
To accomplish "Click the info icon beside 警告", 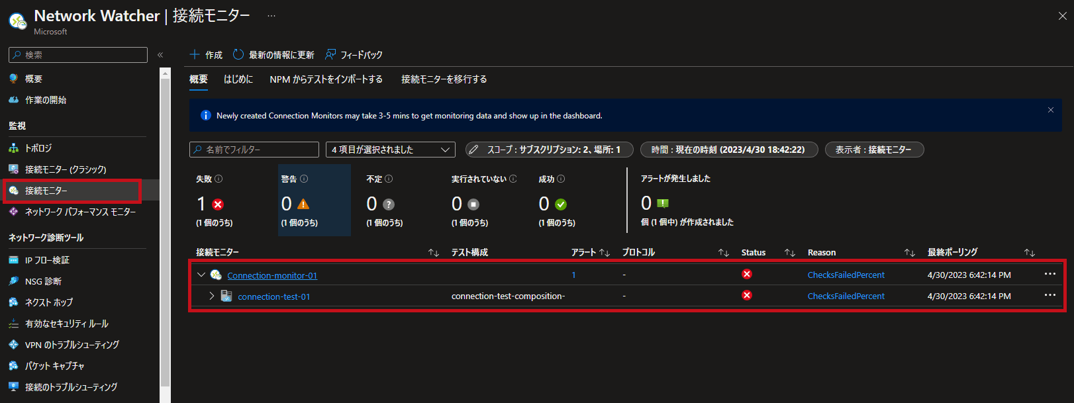I will click(x=304, y=179).
